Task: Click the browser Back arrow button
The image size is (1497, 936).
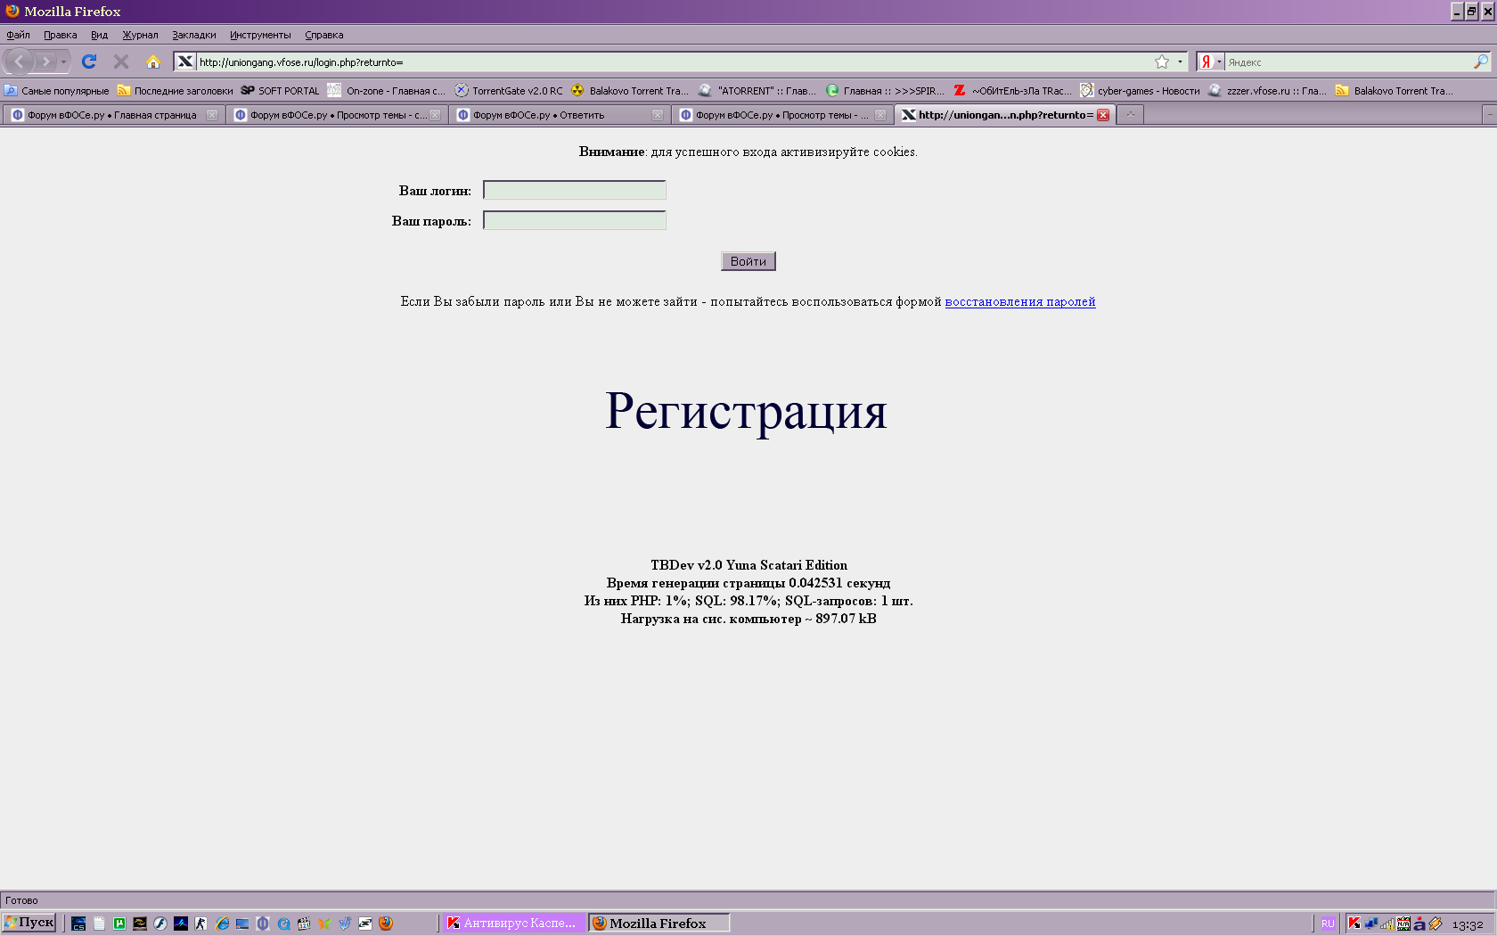Action: (x=20, y=62)
